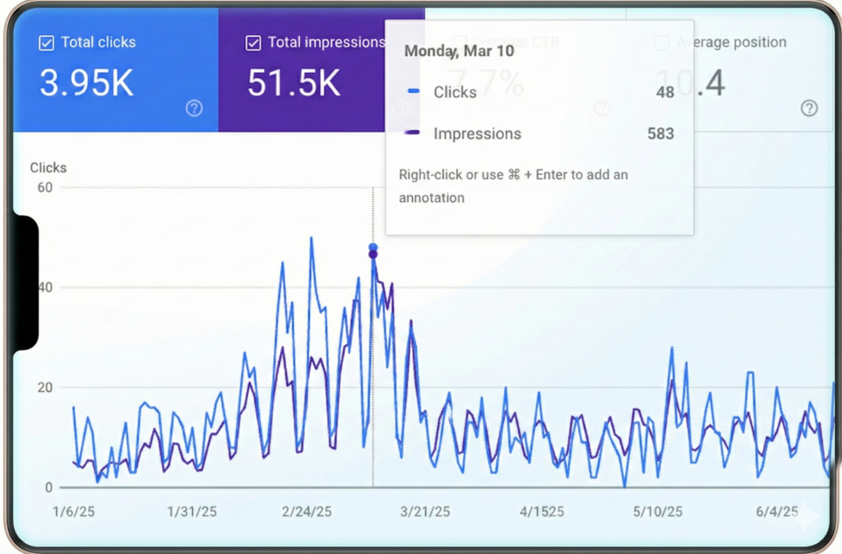Click the 3.95K total clicks value

pyautogui.click(x=86, y=82)
